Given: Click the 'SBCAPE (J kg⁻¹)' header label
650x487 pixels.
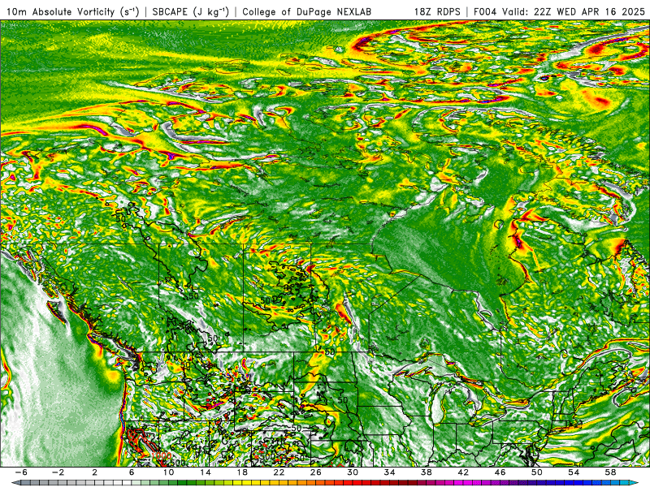Looking at the screenshot, I should [190, 11].
